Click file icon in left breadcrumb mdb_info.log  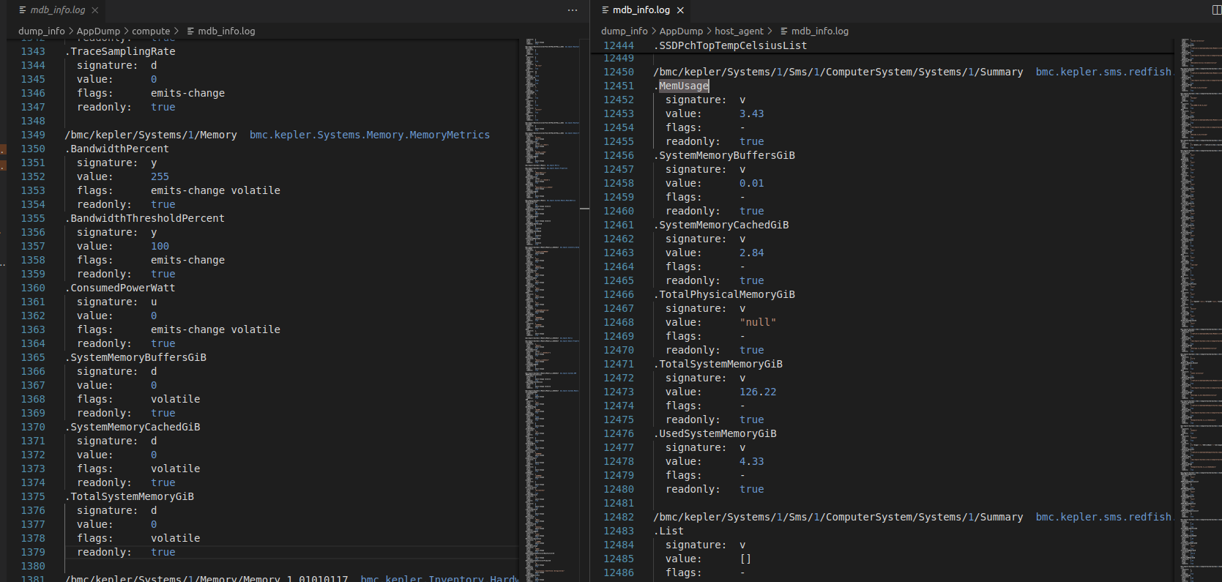click(190, 31)
